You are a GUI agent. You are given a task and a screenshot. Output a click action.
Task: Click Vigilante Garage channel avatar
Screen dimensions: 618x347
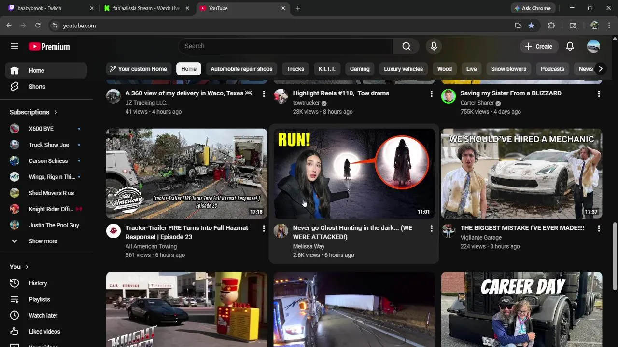tap(449, 231)
